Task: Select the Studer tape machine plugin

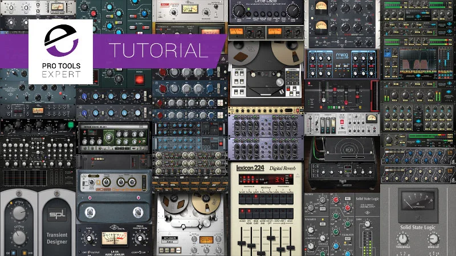Action: (190, 224)
